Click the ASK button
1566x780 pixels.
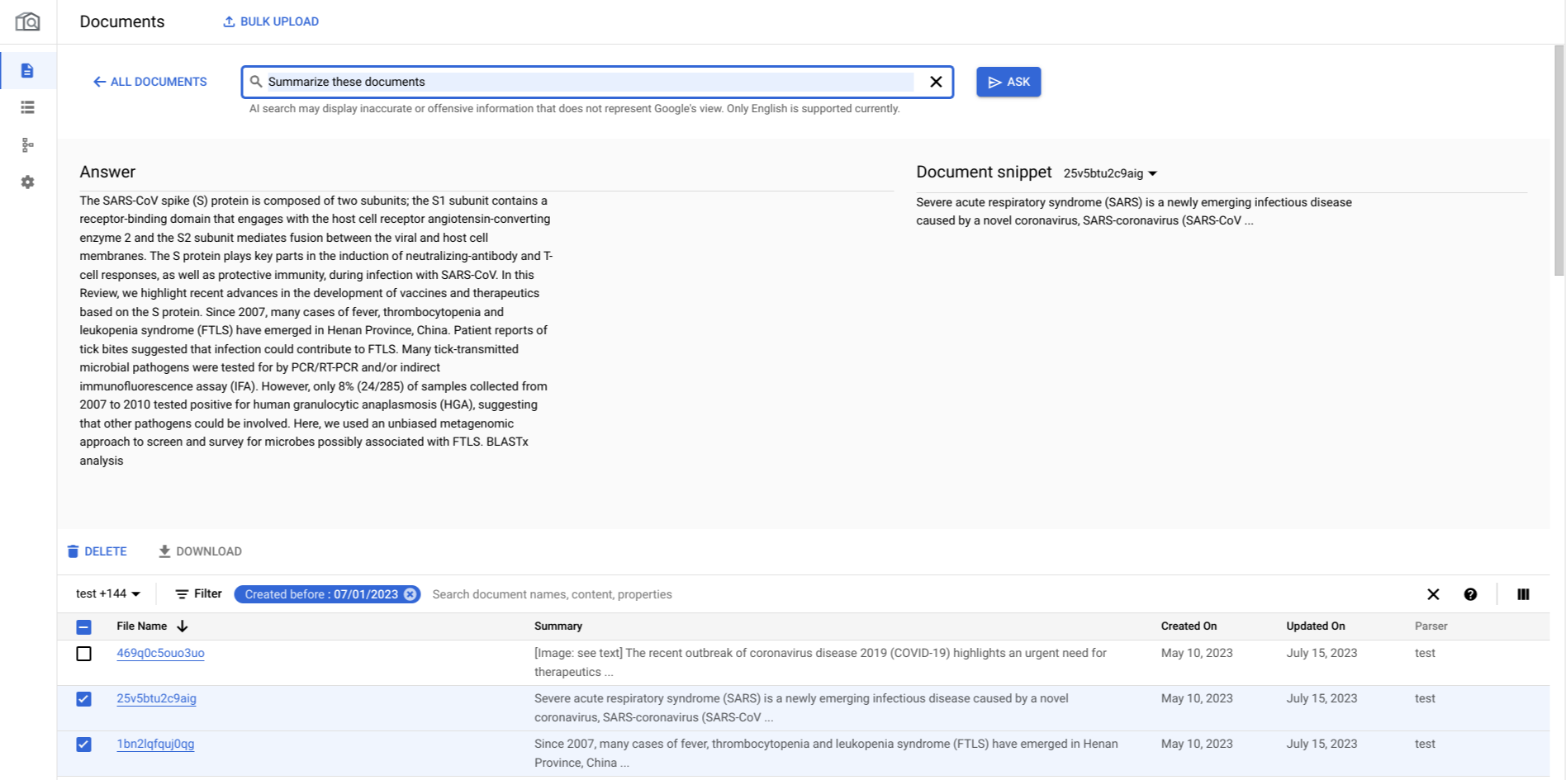pyautogui.click(x=1008, y=82)
